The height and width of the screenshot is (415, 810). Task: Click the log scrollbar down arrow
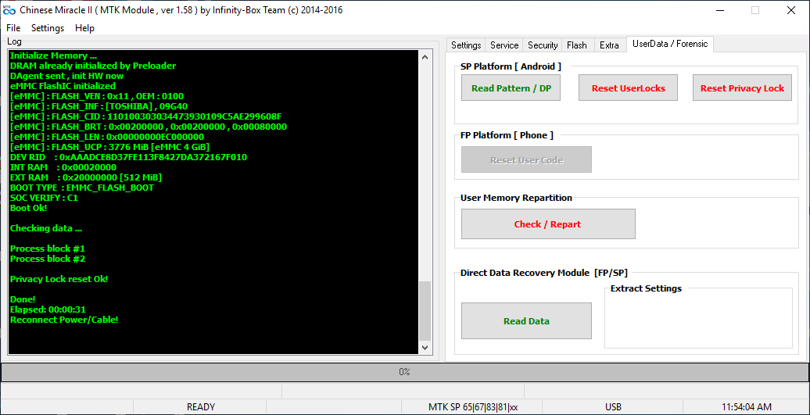[x=425, y=348]
